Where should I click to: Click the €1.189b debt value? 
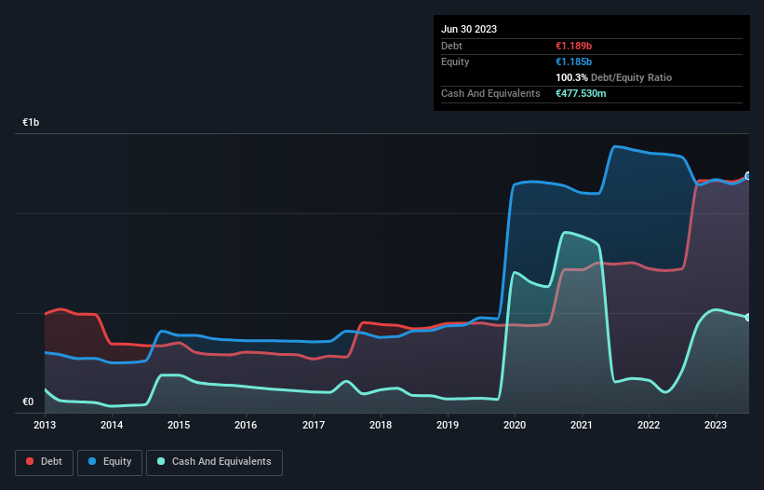573,46
